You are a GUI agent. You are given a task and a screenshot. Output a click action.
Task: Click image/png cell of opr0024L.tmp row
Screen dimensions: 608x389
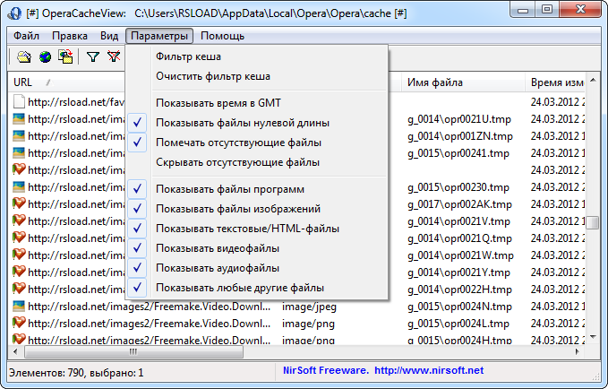(308, 324)
